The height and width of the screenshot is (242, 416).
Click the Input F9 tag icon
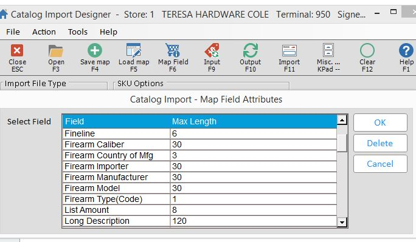click(212, 50)
